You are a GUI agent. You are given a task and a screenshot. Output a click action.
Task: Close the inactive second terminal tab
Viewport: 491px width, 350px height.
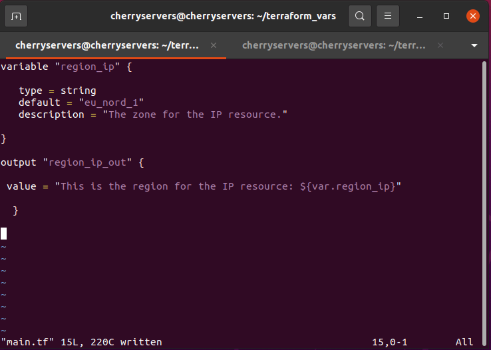pyautogui.click(x=440, y=45)
